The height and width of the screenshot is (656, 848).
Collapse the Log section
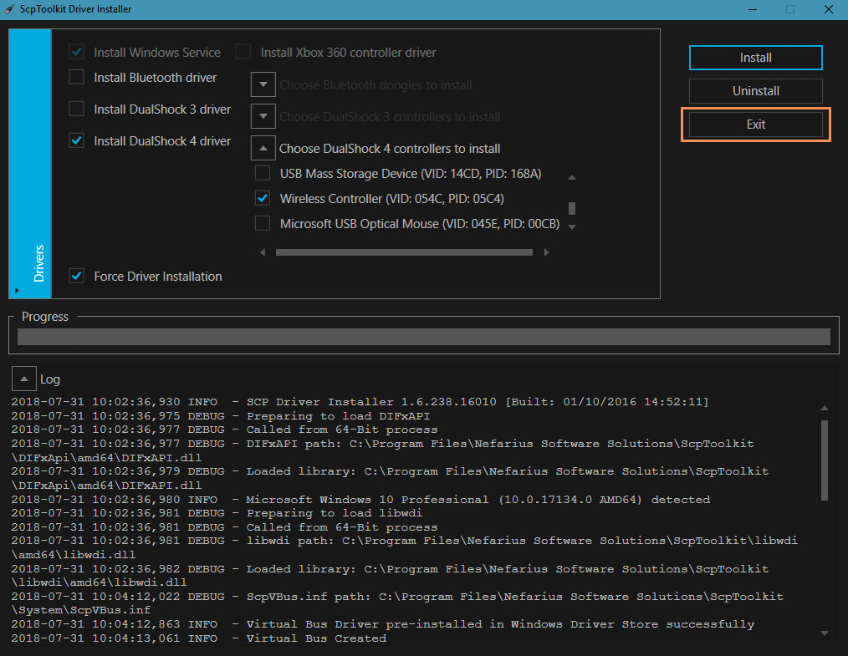click(x=24, y=379)
